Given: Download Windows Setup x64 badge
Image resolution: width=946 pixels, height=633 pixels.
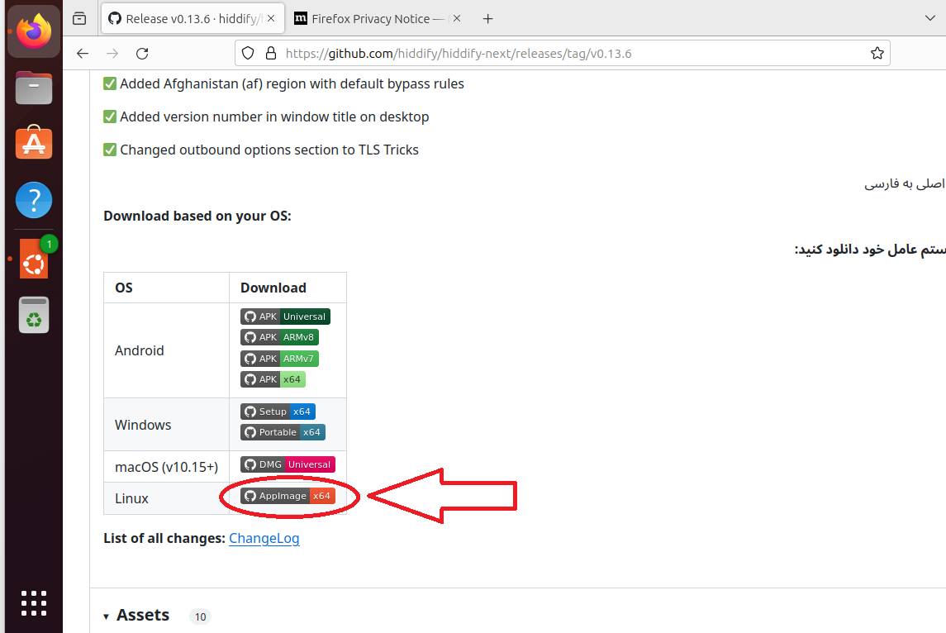Looking at the screenshot, I should pos(278,412).
